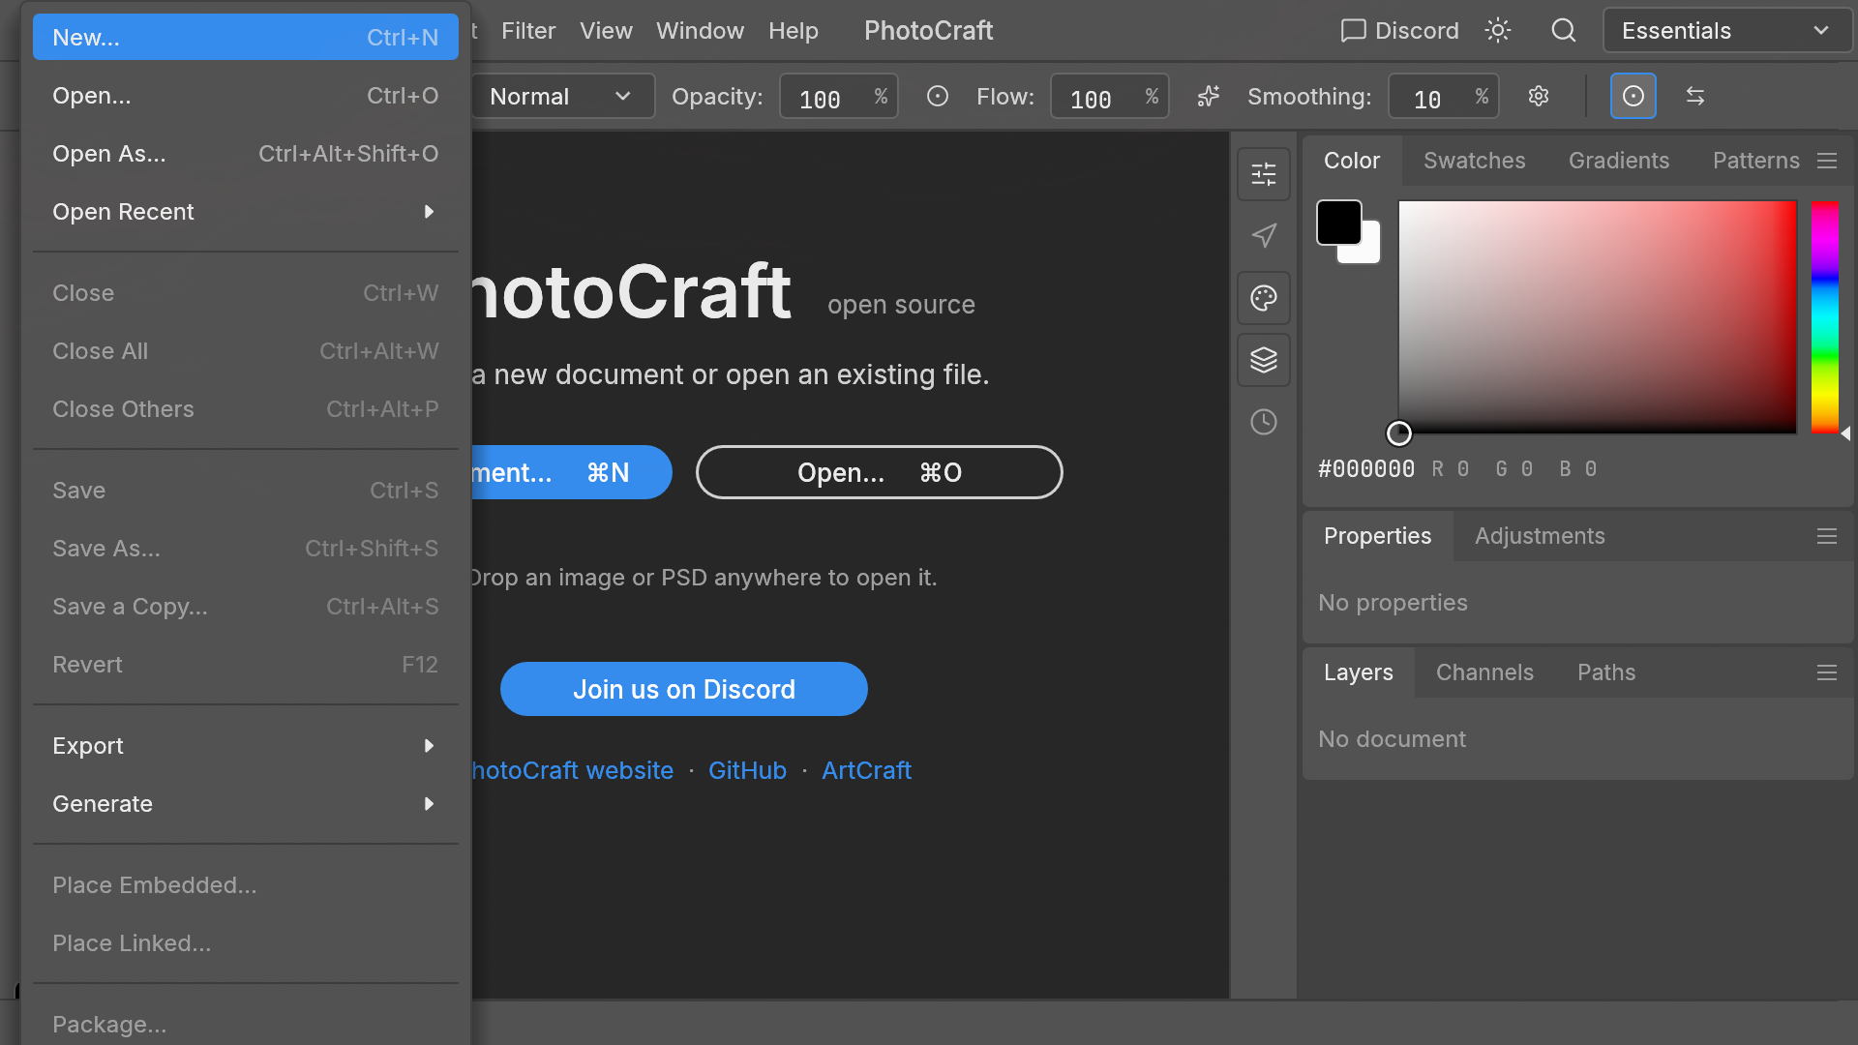
Task: Switch to the Swatches tab
Action: point(1474,161)
